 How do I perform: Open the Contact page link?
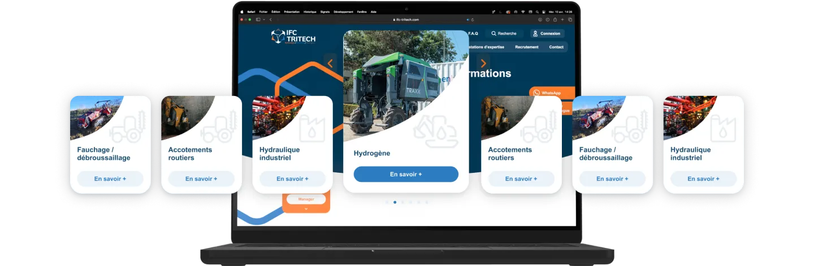pyautogui.click(x=556, y=47)
